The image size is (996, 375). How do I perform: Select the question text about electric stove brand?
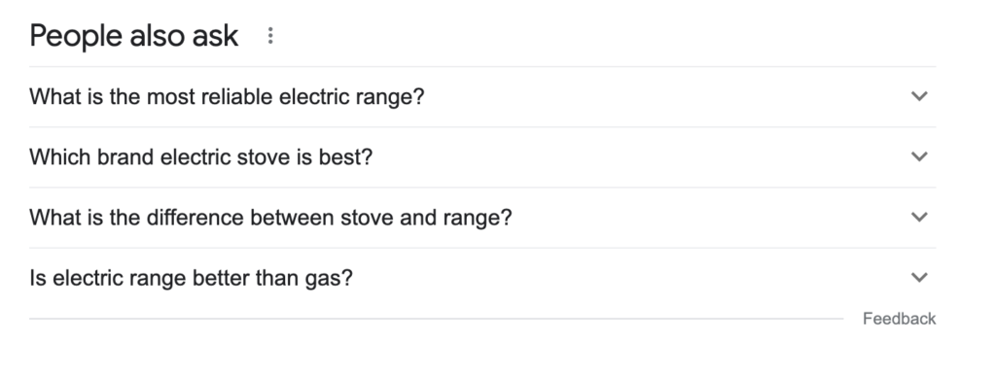(200, 156)
